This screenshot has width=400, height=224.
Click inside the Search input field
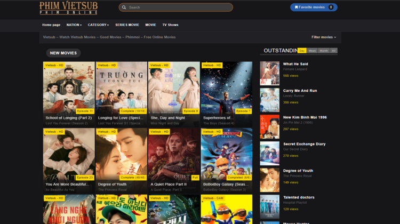179,7
